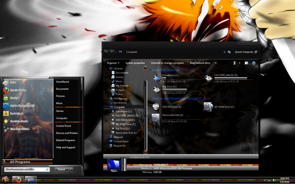Open address bar history dropdown
The width and height of the screenshot is (295, 184).
click(x=224, y=52)
